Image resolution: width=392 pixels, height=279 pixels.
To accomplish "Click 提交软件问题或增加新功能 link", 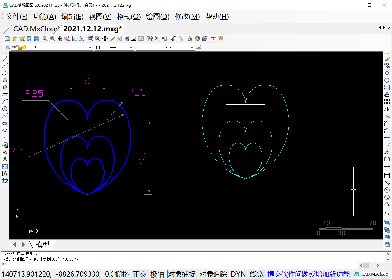I will coord(309,274).
